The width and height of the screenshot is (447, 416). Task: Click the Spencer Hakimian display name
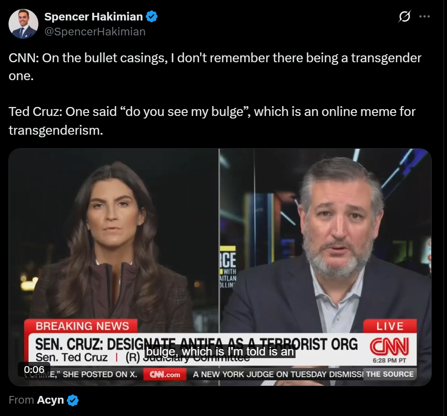(93, 17)
